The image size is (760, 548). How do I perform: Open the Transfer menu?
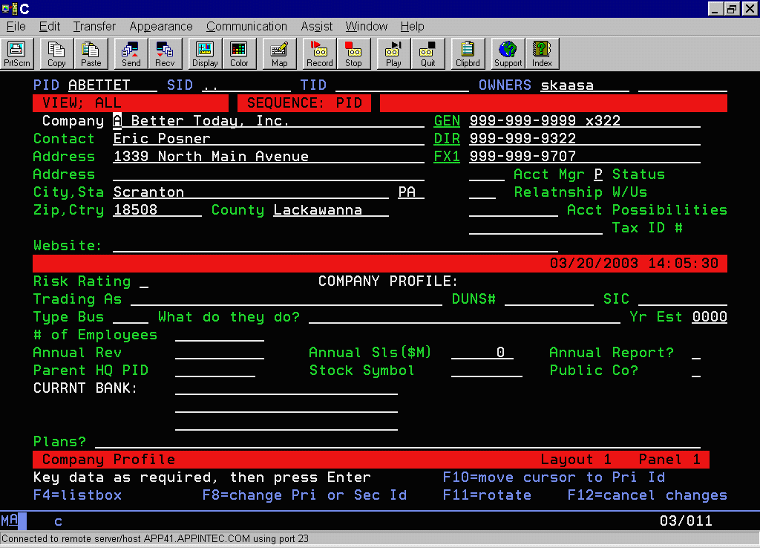(x=94, y=26)
